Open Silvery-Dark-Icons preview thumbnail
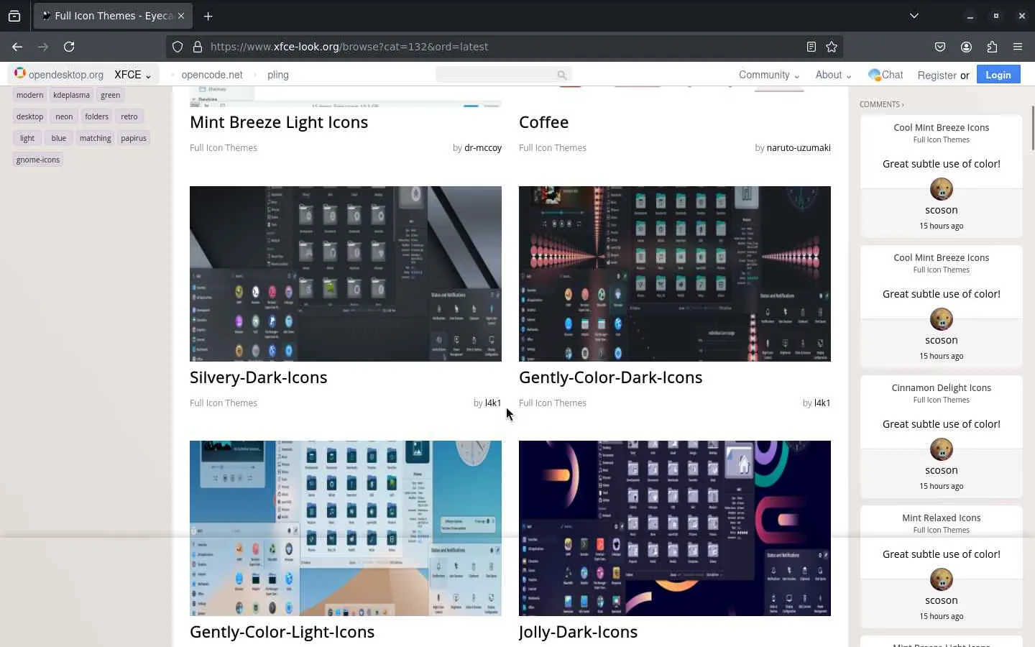This screenshot has width=1035, height=647. [x=346, y=274]
